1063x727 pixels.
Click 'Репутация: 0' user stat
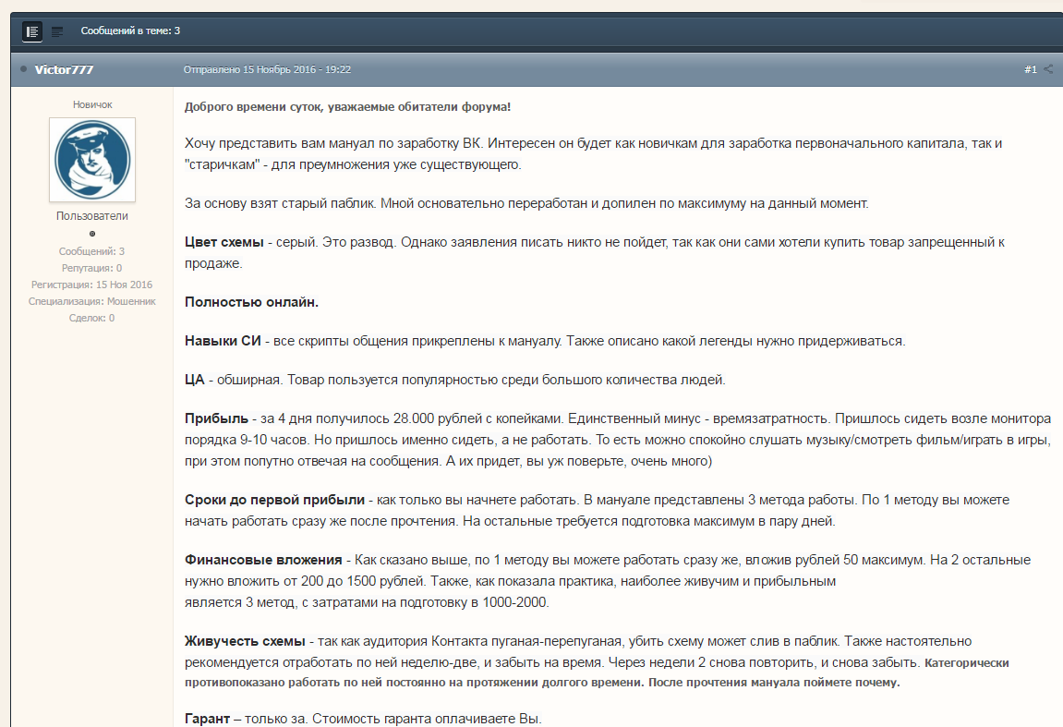(x=92, y=268)
